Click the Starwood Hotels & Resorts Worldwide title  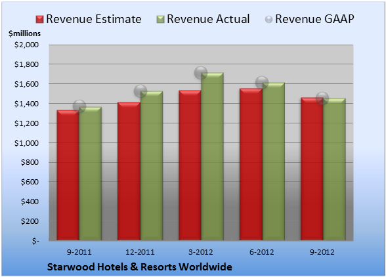[x=140, y=267]
